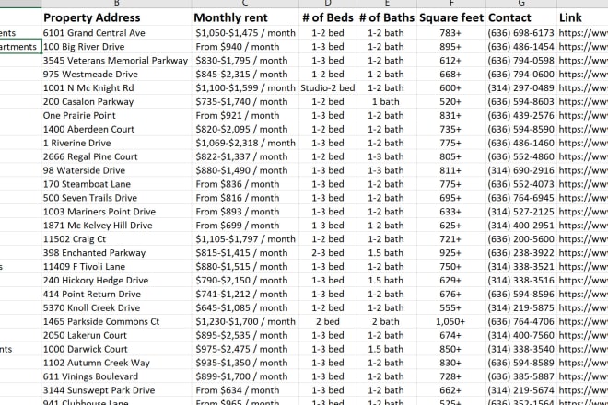608x405 pixels.
Task: Select cell 975 Westmeade Drive
Action: coord(116,75)
